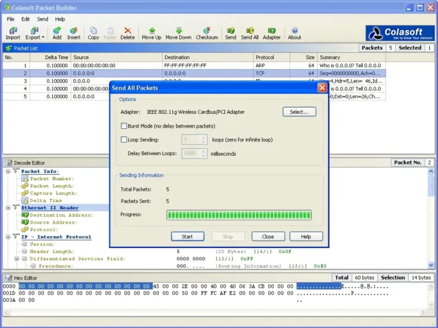
Task: Open the Send menu
Action: [42, 19]
